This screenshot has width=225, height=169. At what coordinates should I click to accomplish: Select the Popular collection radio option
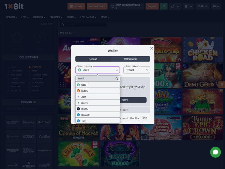pyautogui.click(x=30, y=67)
